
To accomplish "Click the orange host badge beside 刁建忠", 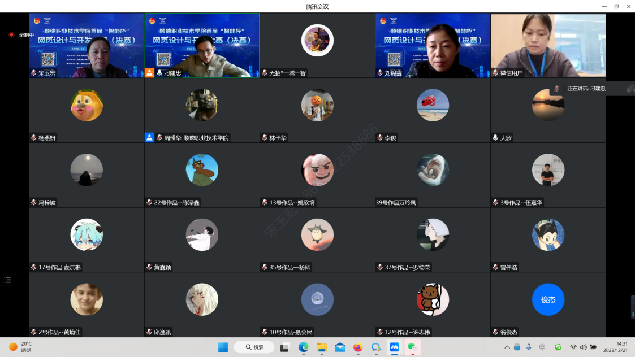I will [x=149, y=73].
